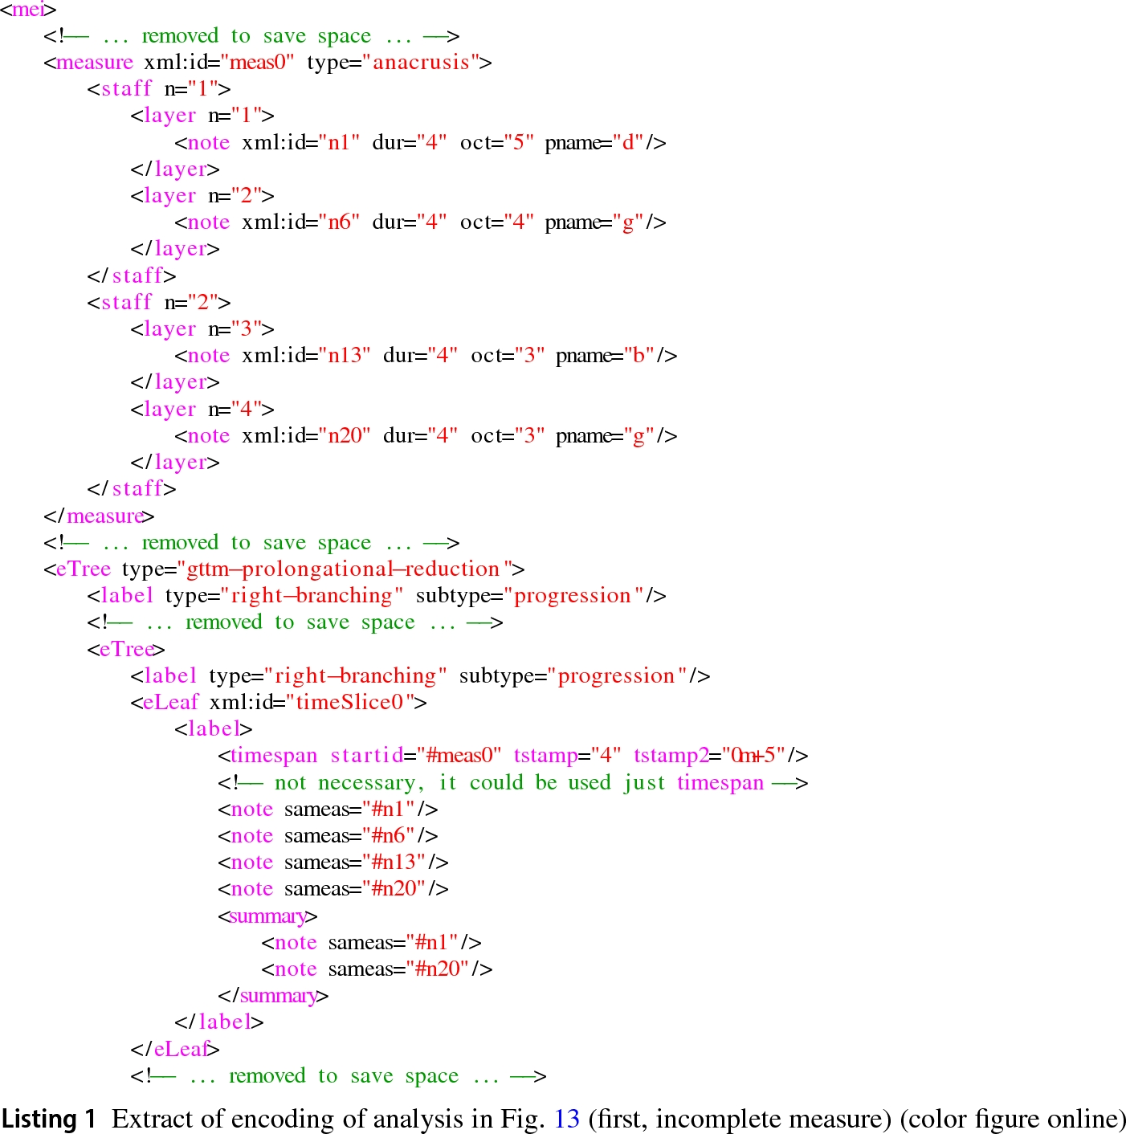The image size is (1126, 1134).
Task: Click the closing </eLeaf> tag
Action: pos(175,1049)
